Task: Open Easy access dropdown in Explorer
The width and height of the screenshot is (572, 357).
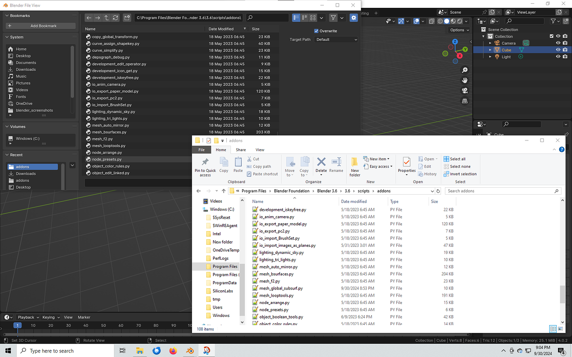Action: [x=378, y=166]
